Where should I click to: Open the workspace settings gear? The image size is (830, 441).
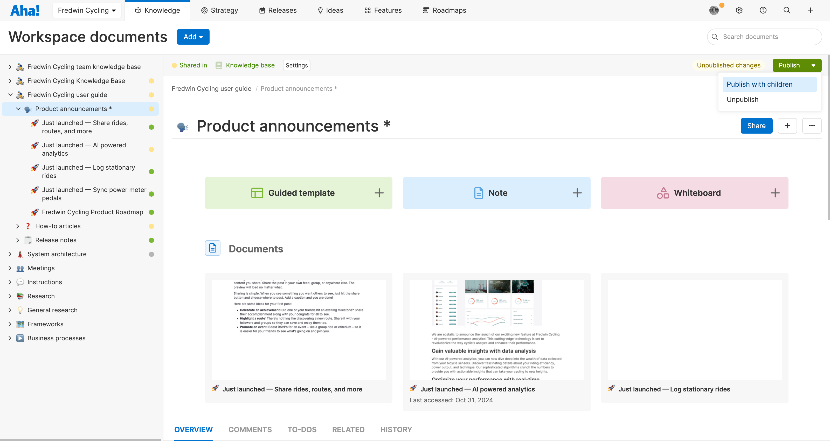coord(739,10)
